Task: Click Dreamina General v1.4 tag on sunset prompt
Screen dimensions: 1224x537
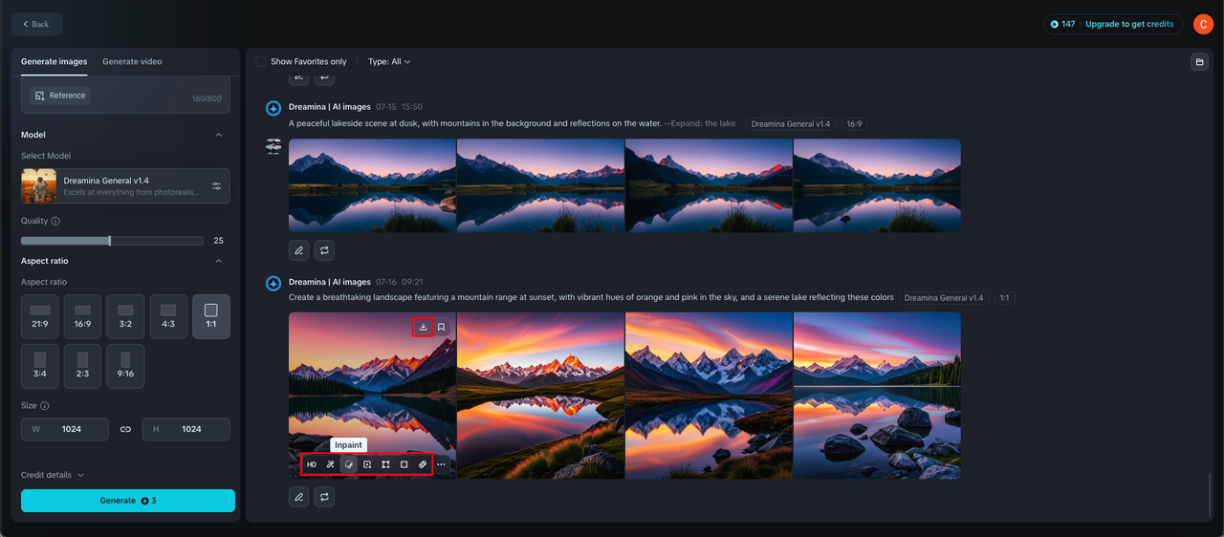Action: pyautogui.click(x=944, y=298)
